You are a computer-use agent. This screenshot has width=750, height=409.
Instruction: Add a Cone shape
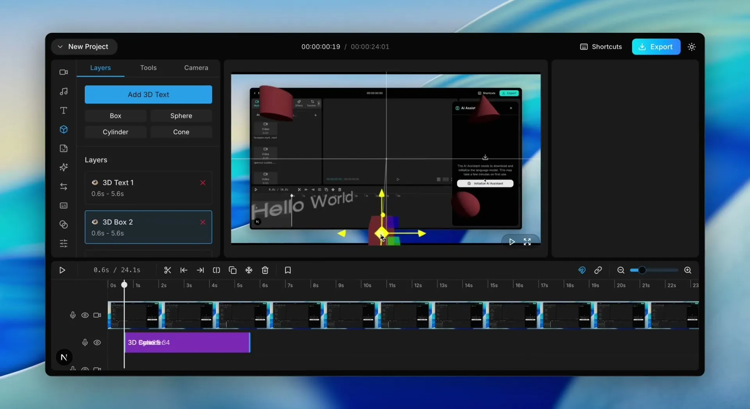(x=181, y=132)
